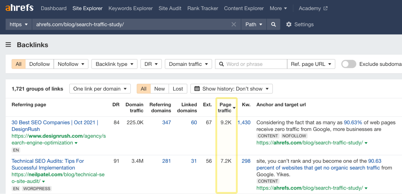The image size is (402, 194).
Task: Open the Keywords Explorer menu item
Action: [x=130, y=8]
